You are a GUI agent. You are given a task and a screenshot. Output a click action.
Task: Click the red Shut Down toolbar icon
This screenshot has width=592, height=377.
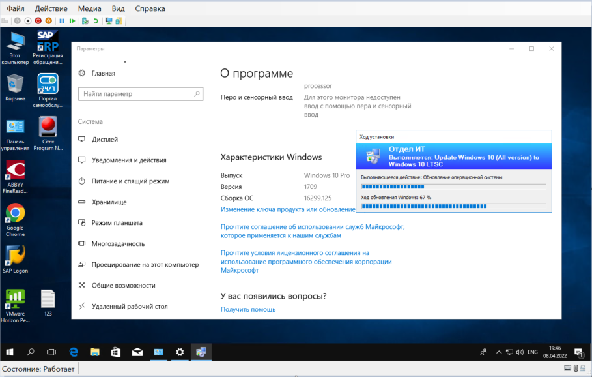point(38,21)
